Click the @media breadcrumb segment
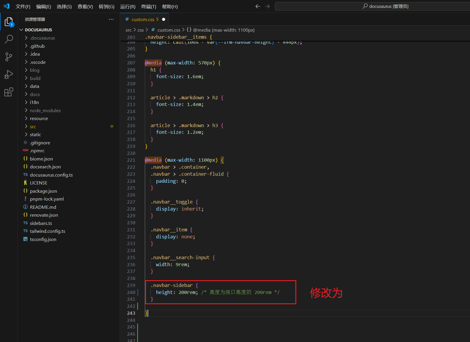The image size is (470, 342). 221,30
